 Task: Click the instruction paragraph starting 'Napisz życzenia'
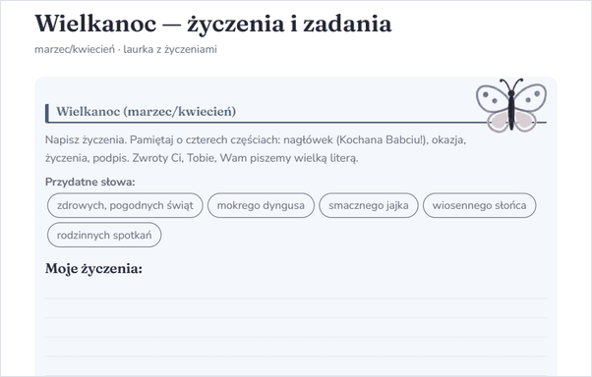pyautogui.click(x=256, y=149)
